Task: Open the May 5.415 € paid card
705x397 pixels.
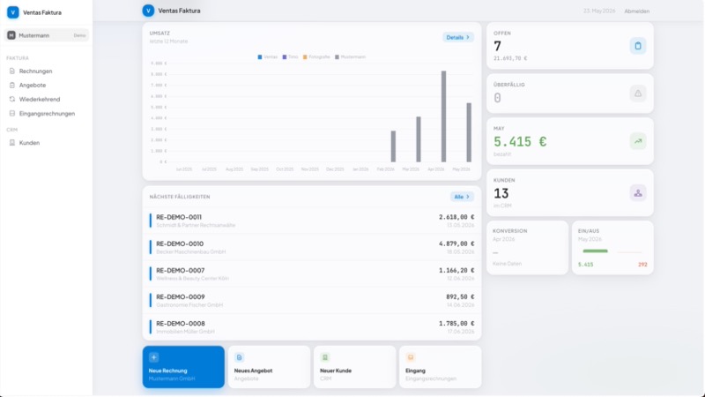Action: 569,141
